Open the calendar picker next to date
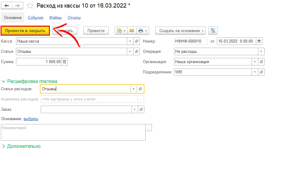 (259, 41)
